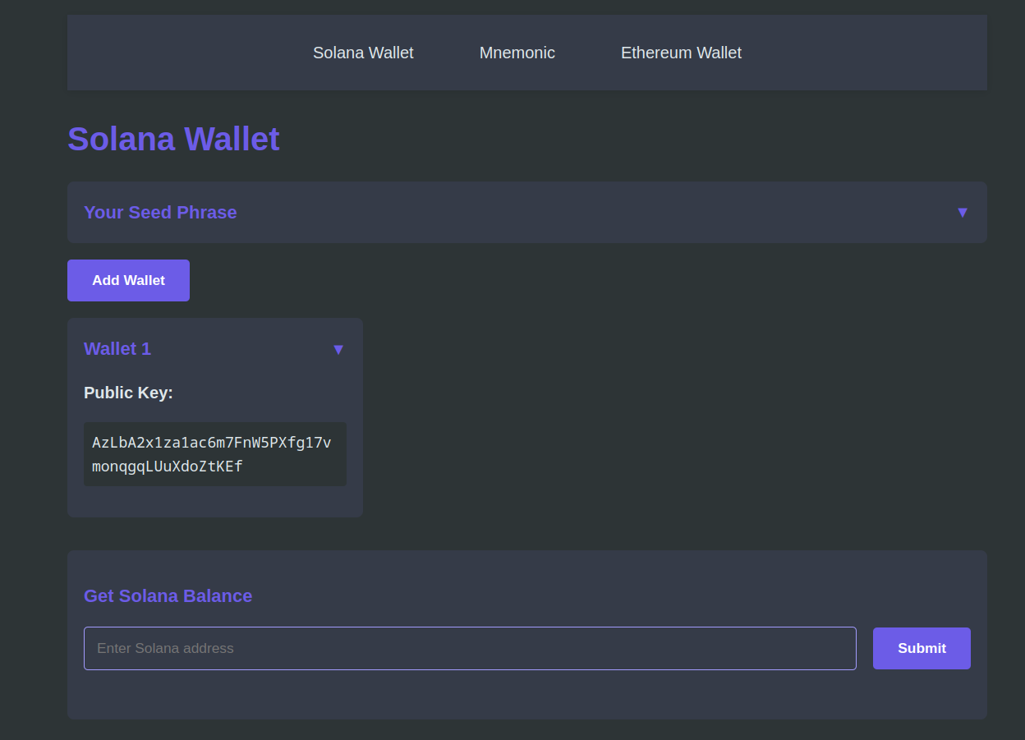Click the Get Solana Balance heading
The width and height of the screenshot is (1025, 740).
[168, 595]
